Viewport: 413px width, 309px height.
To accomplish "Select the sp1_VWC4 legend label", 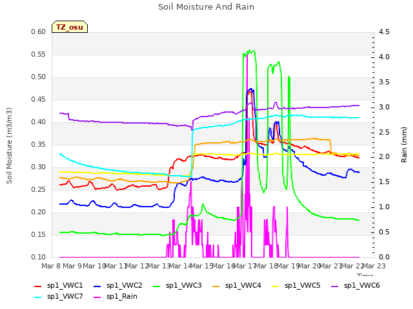I will [243, 286].
